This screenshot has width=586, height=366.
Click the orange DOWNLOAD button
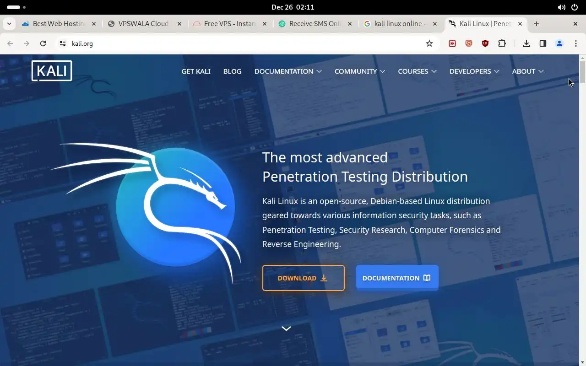(303, 278)
